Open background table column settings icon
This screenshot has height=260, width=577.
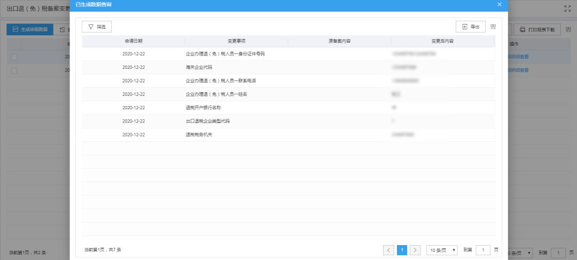(568, 30)
